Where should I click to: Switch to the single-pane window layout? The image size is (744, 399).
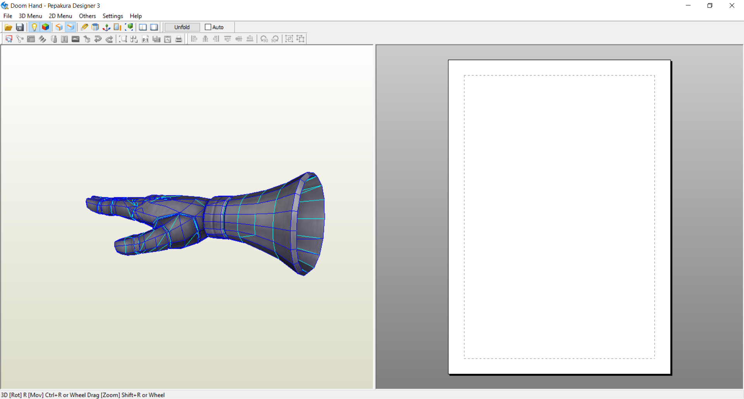[x=154, y=27]
